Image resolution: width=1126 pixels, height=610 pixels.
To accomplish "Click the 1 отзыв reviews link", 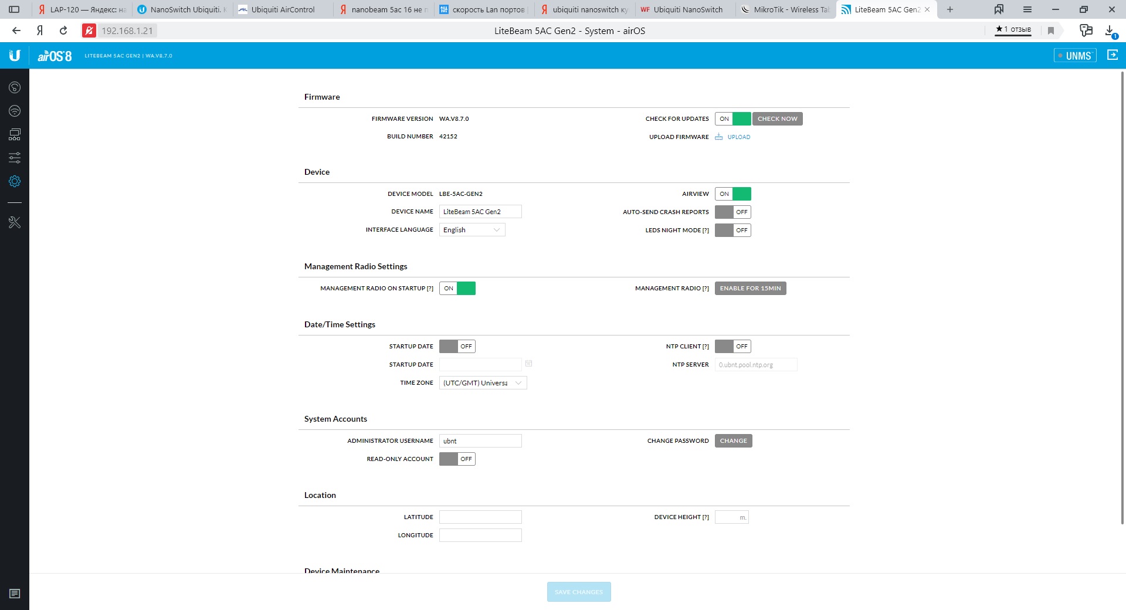I will pos(1013,29).
